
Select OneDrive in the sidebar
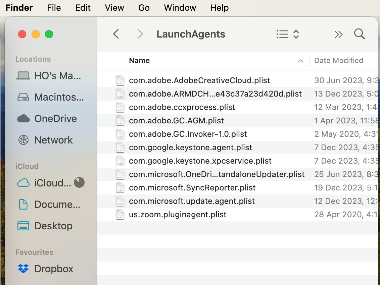[x=55, y=119]
